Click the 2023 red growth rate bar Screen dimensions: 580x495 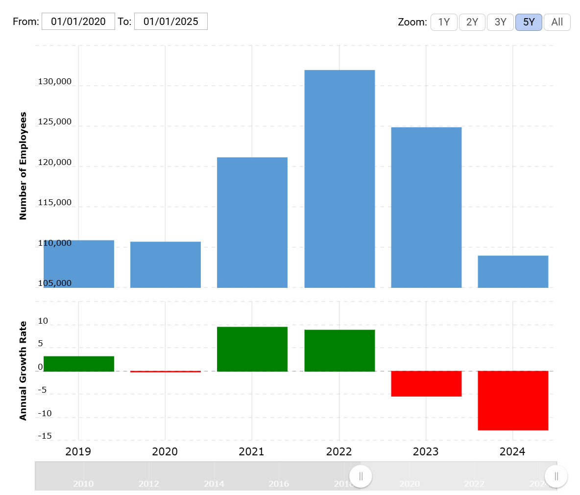point(426,383)
